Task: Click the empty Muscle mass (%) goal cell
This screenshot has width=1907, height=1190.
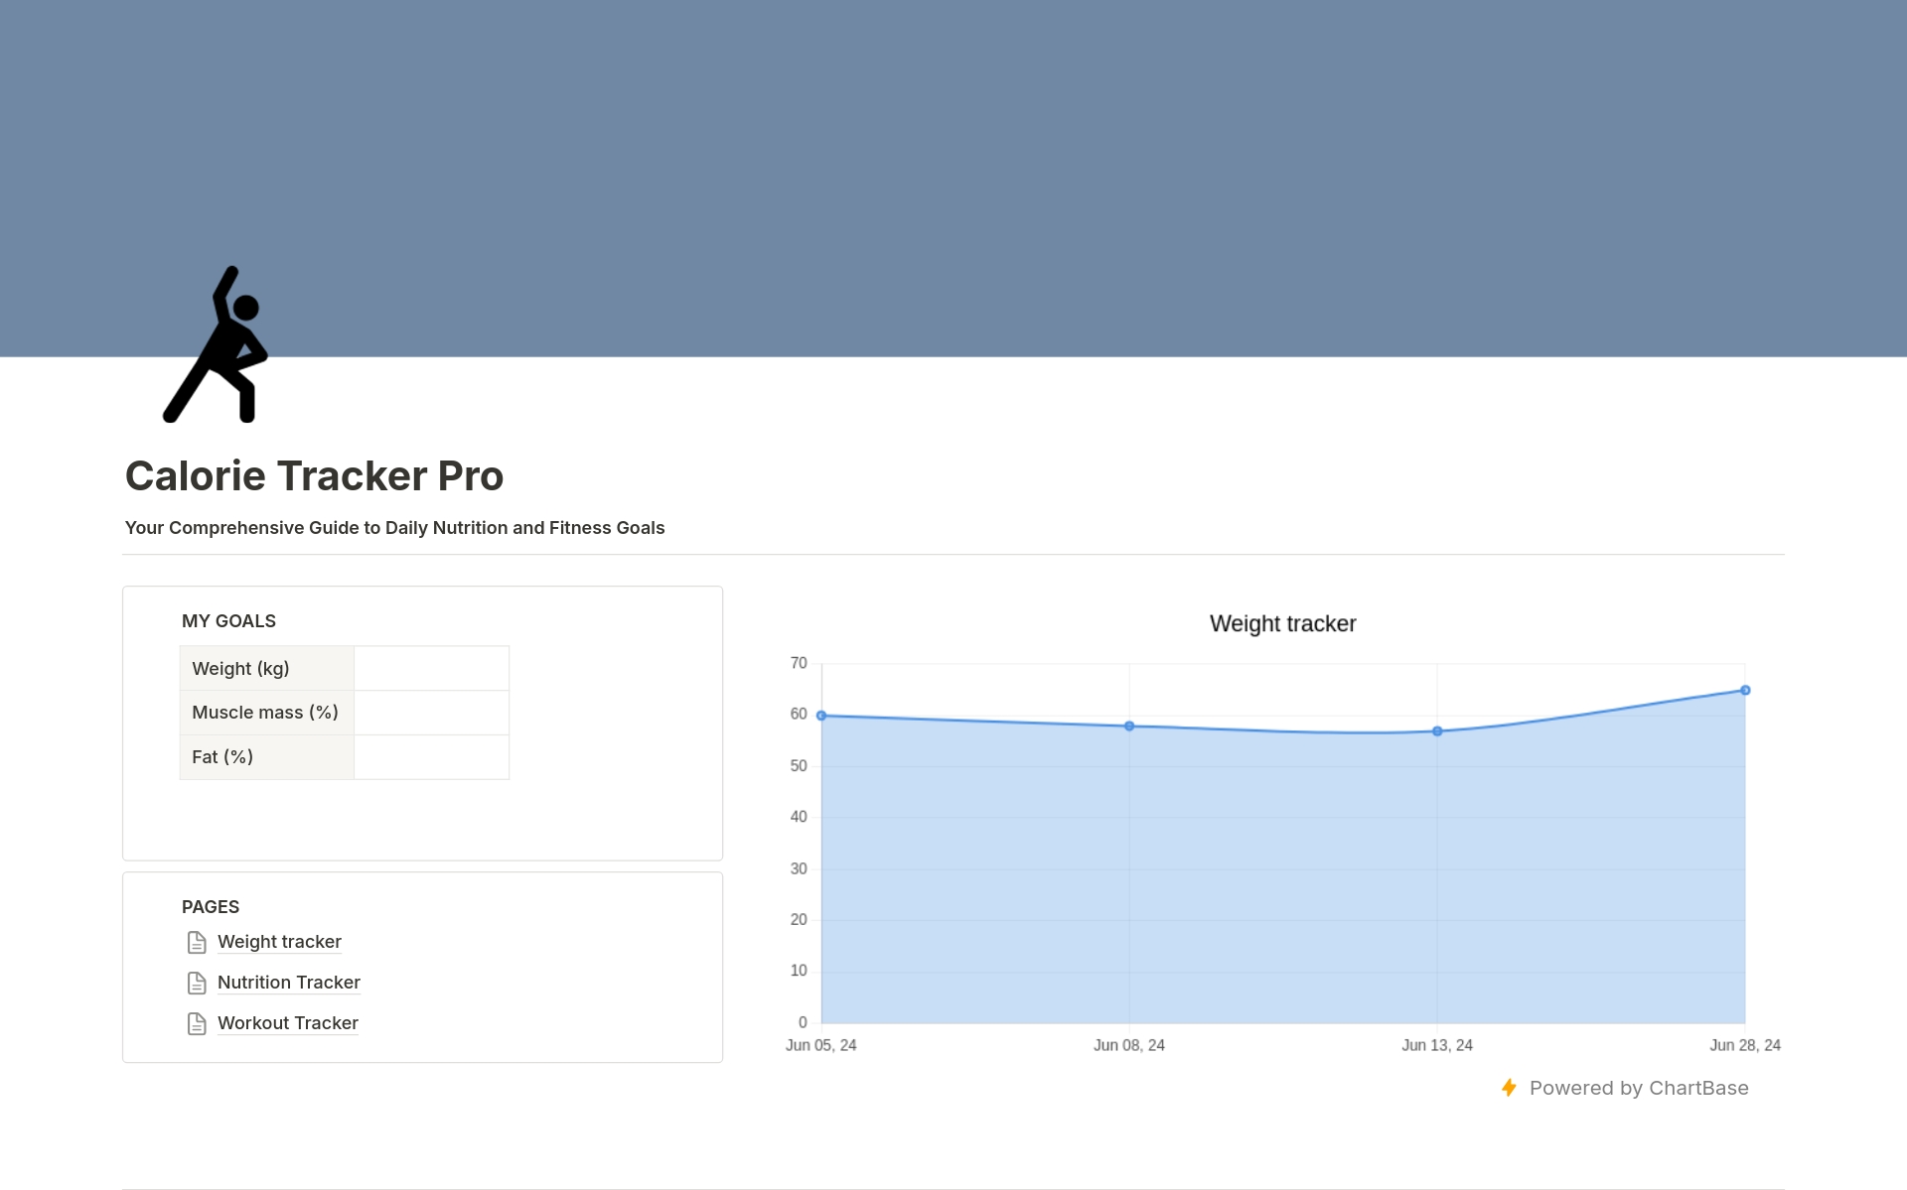Action: pos(431,713)
